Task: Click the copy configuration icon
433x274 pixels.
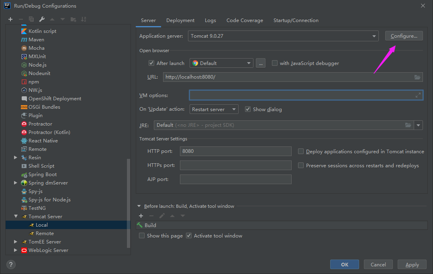Action: click(31, 19)
